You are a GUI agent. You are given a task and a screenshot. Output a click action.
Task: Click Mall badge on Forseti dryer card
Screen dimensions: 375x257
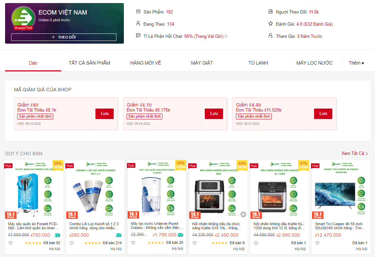tap(8, 166)
